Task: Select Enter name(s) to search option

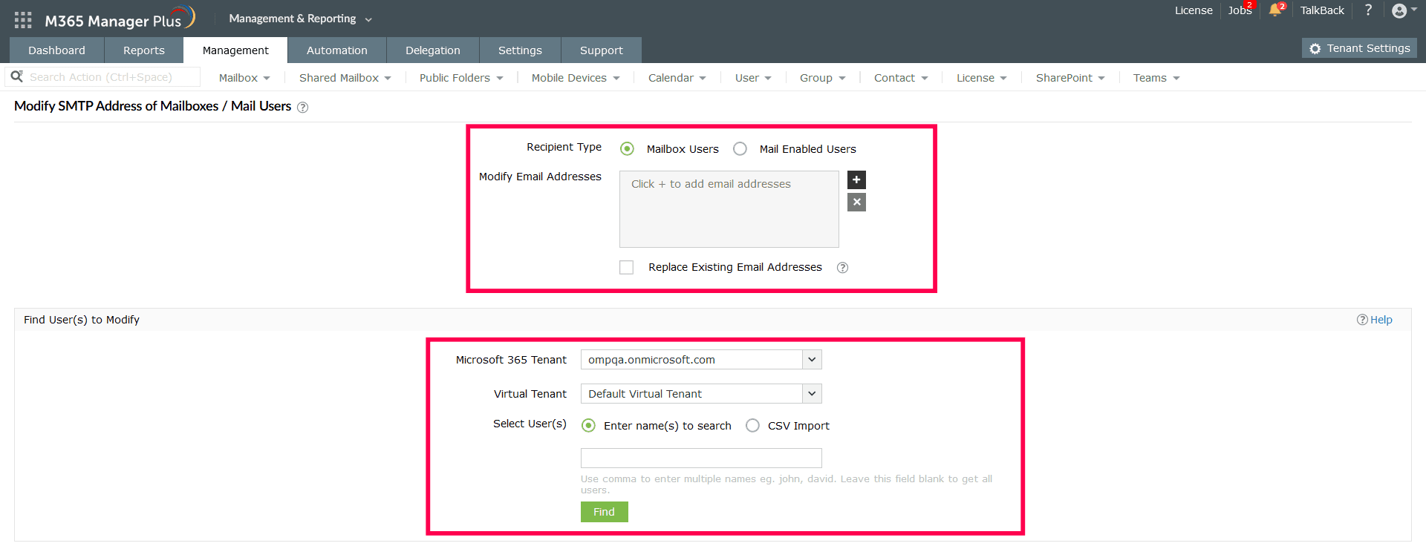Action: click(x=588, y=426)
